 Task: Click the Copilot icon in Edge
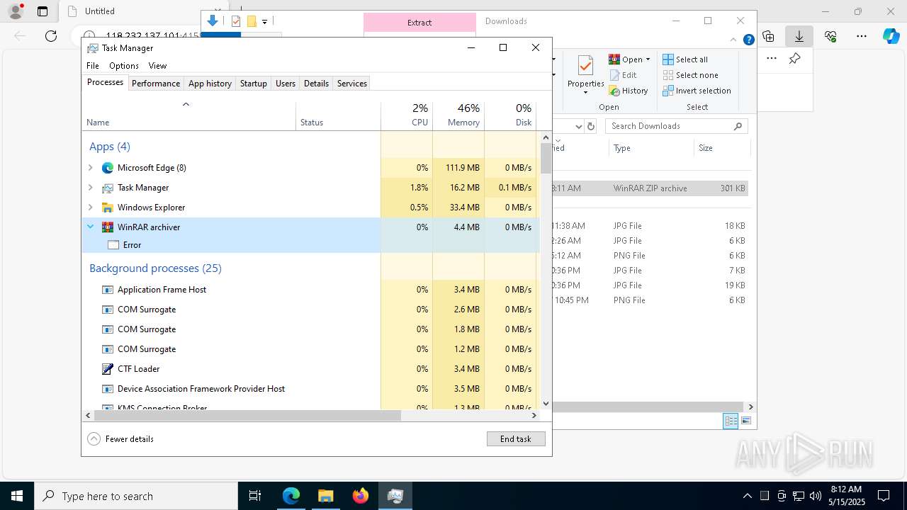click(891, 36)
